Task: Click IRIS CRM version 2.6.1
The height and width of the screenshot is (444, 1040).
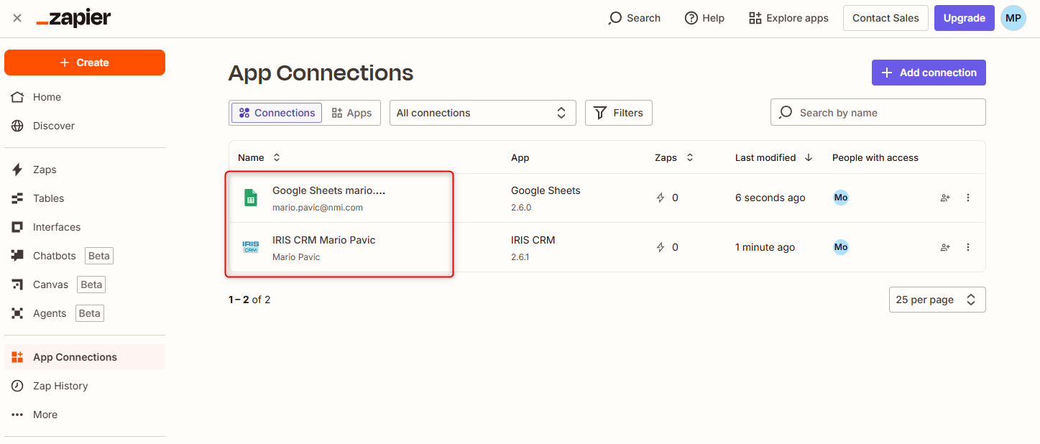Action: click(x=520, y=257)
